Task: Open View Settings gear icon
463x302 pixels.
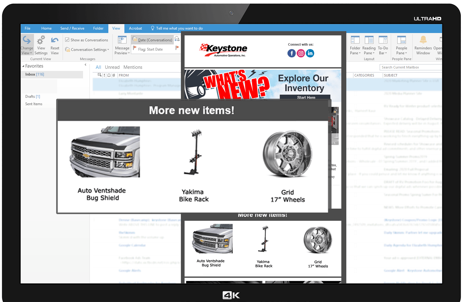Action: (41, 40)
